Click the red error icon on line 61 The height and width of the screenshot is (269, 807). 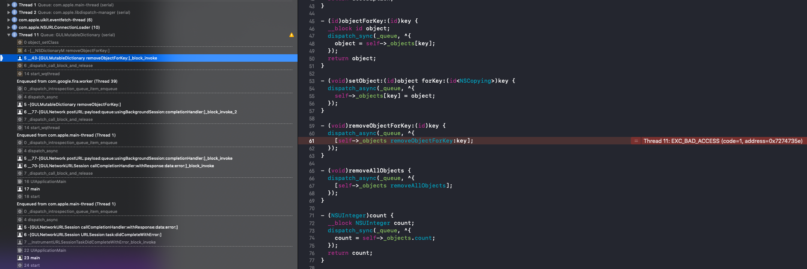coord(636,141)
